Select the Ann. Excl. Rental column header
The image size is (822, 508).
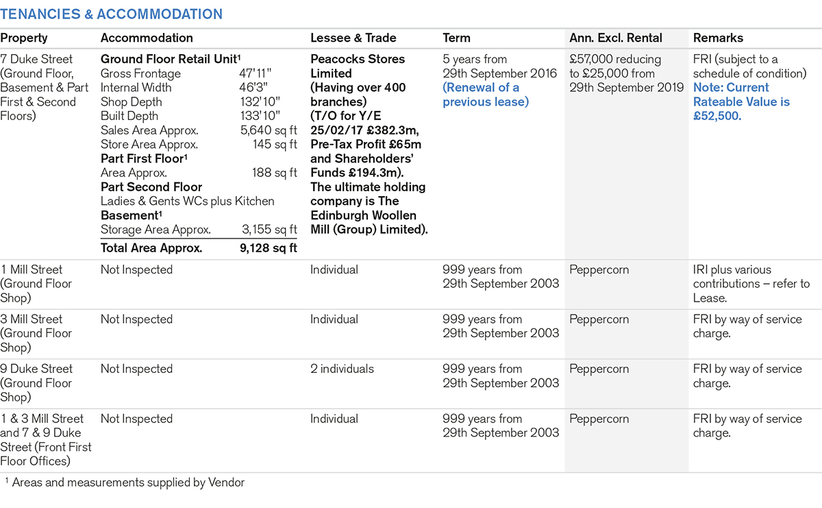(616, 38)
